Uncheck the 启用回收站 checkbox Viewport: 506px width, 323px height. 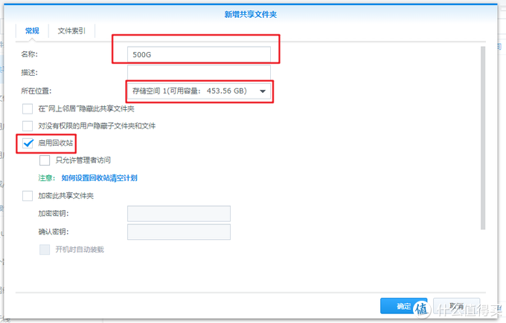(x=28, y=143)
